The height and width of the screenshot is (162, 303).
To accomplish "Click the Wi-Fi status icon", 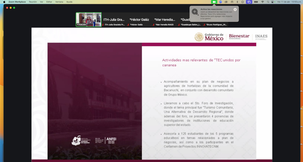I will 262,2.
